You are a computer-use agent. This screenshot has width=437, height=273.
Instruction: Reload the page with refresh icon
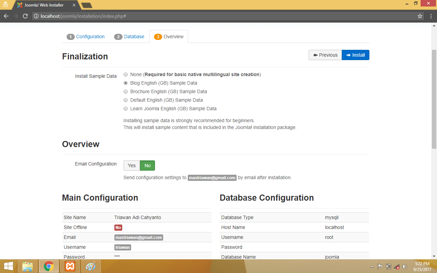click(x=25, y=16)
